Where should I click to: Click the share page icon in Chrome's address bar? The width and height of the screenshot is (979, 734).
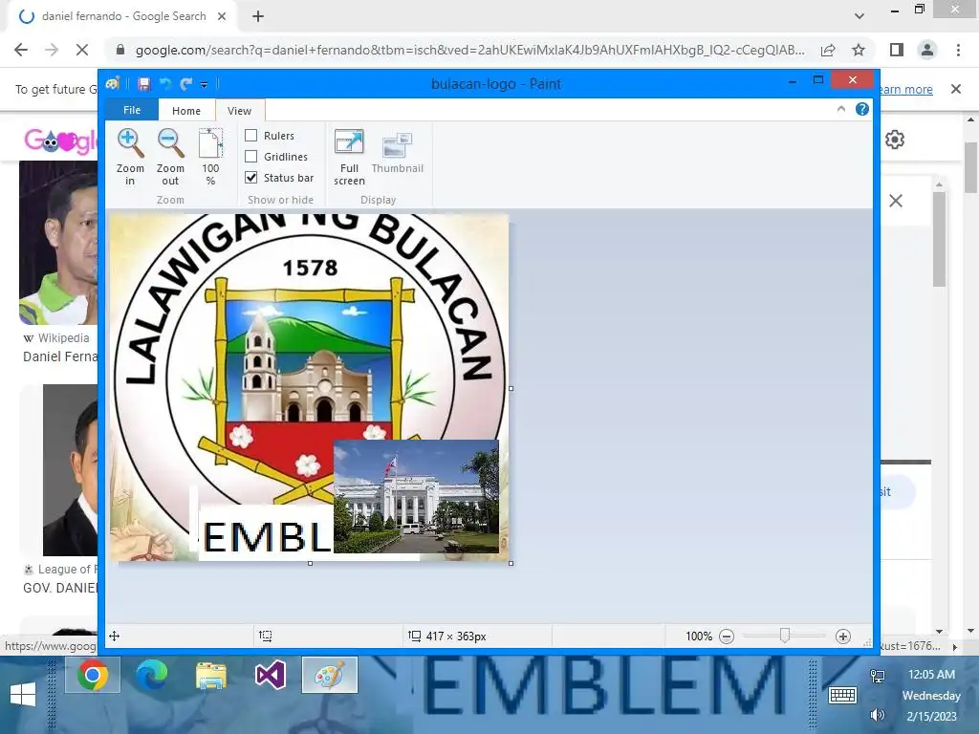[x=828, y=50]
